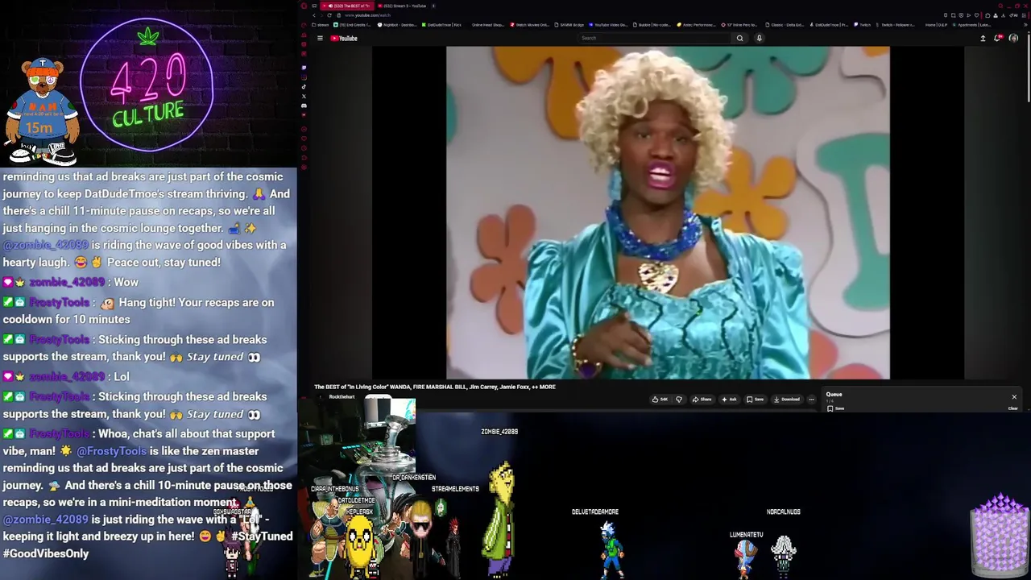The image size is (1031, 580).
Task: Open the sidebar history clock icon
Action: 304,147
